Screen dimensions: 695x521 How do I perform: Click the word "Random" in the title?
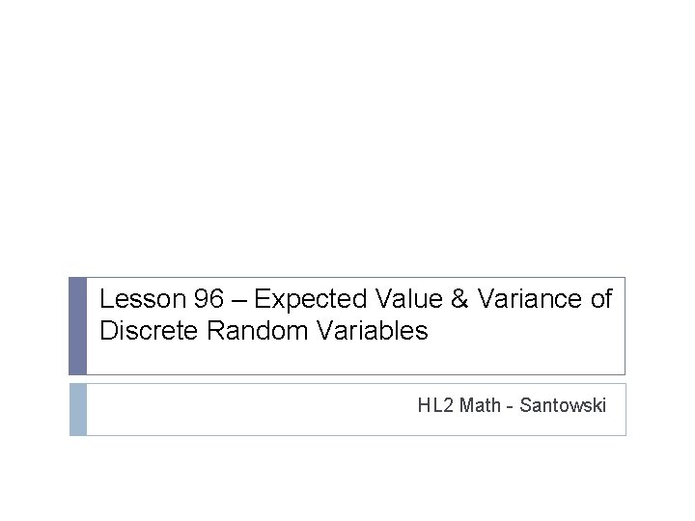point(257,330)
